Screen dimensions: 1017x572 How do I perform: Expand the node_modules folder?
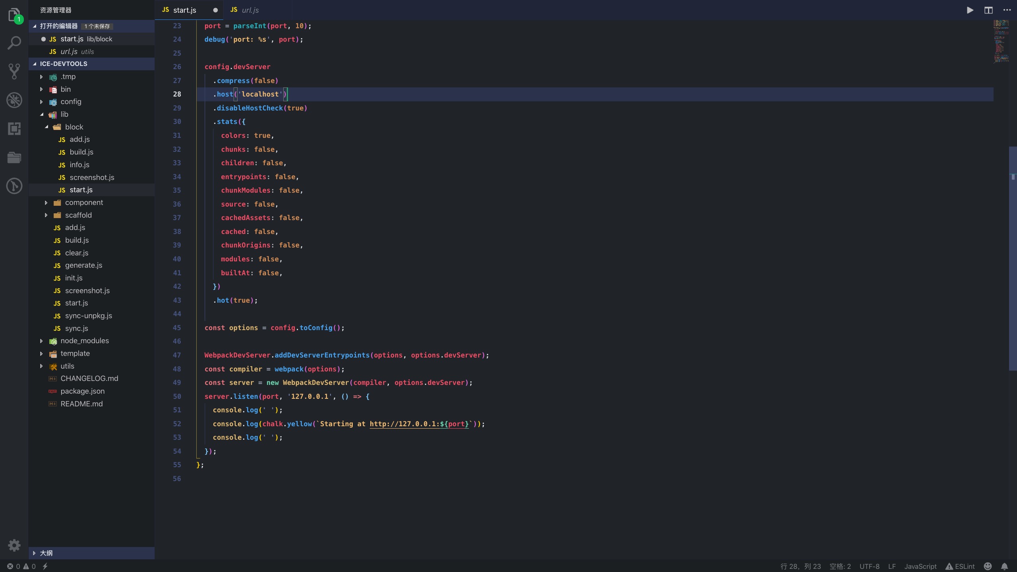(91, 341)
